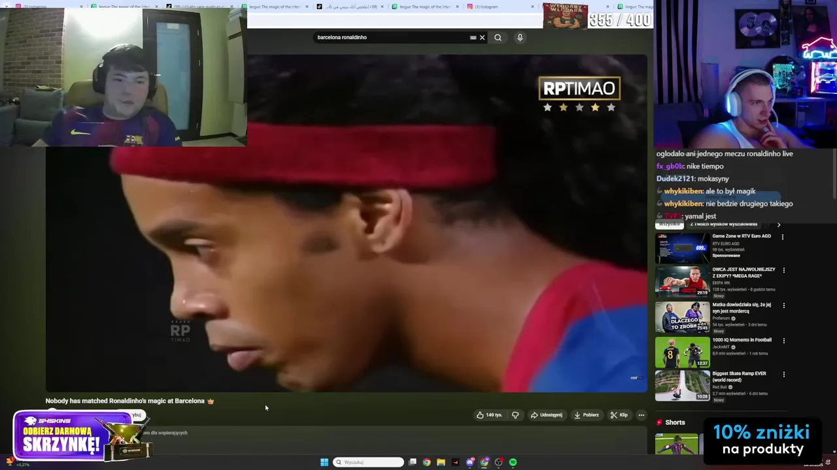Open options menu for 'Matka dowiedziała się' video
Image resolution: width=837 pixels, height=470 pixels.
point(784,305)
